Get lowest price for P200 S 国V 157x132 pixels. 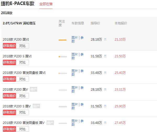coord(9,112)
